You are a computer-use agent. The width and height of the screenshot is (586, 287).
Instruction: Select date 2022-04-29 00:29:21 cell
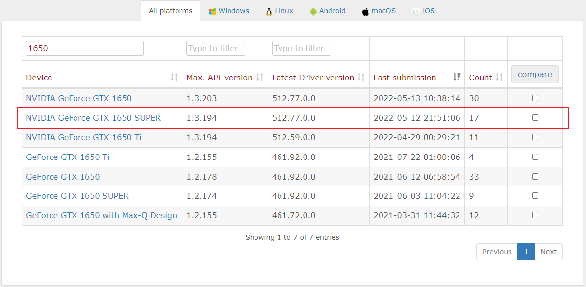417,137
